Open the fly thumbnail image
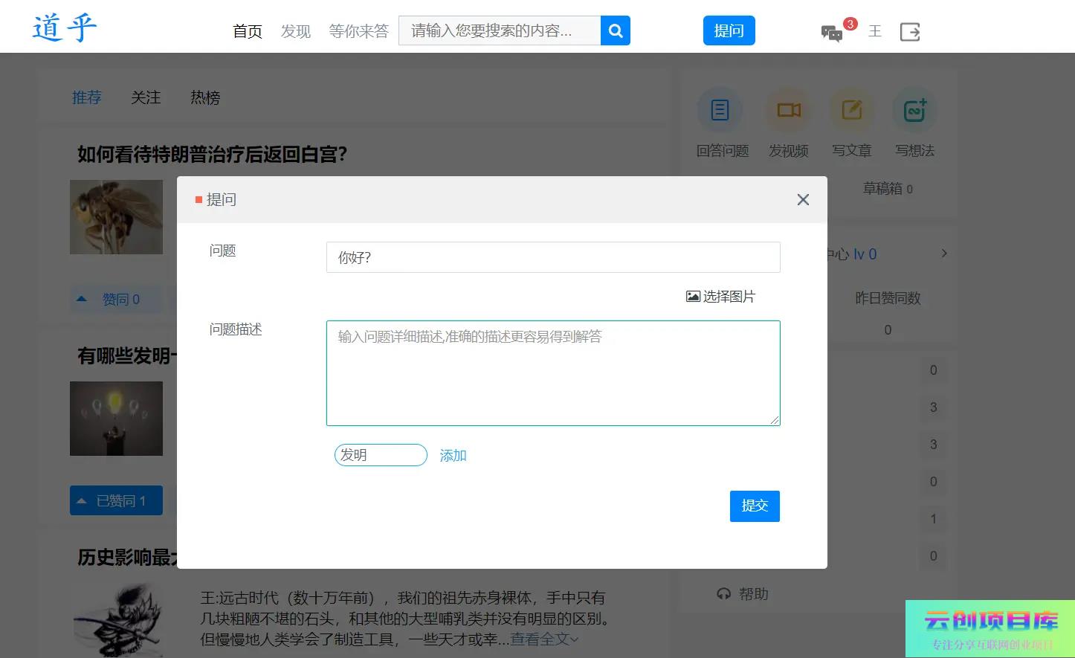Screen dimensions: 1075x658 click(116, 217)
